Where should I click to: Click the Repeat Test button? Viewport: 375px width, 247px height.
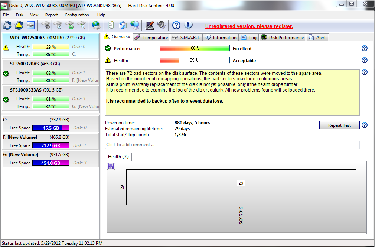[339, 125]
